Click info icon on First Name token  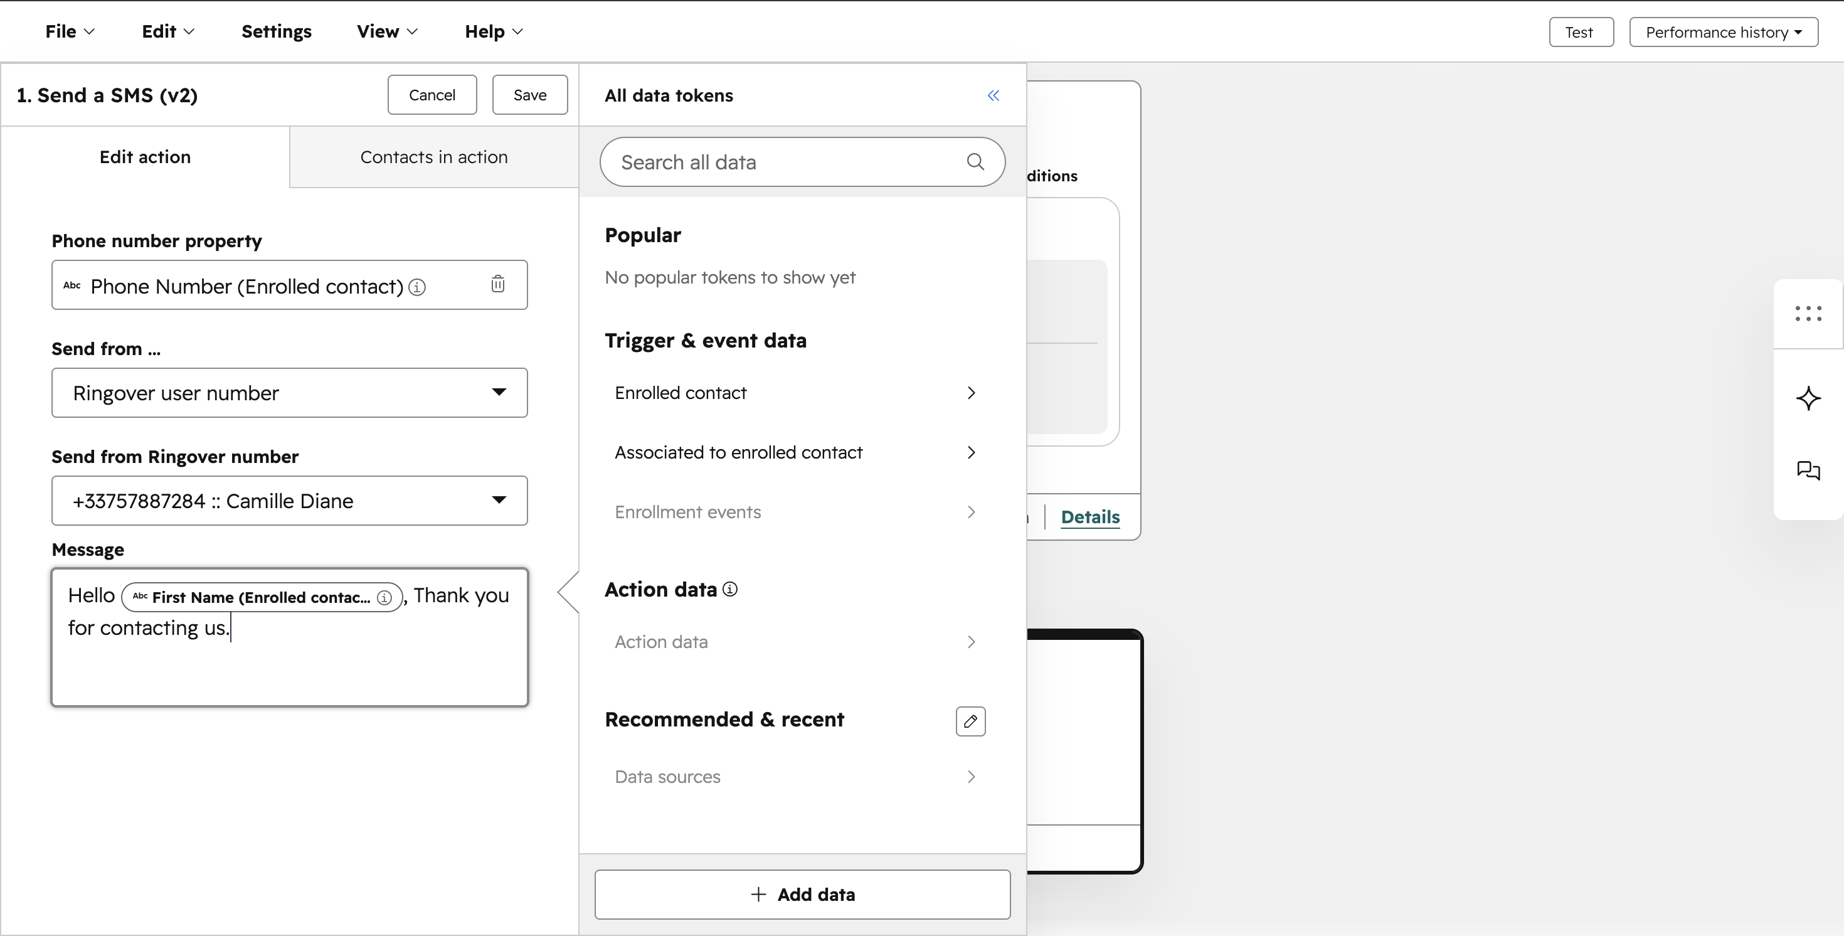(x=384, y=597)
